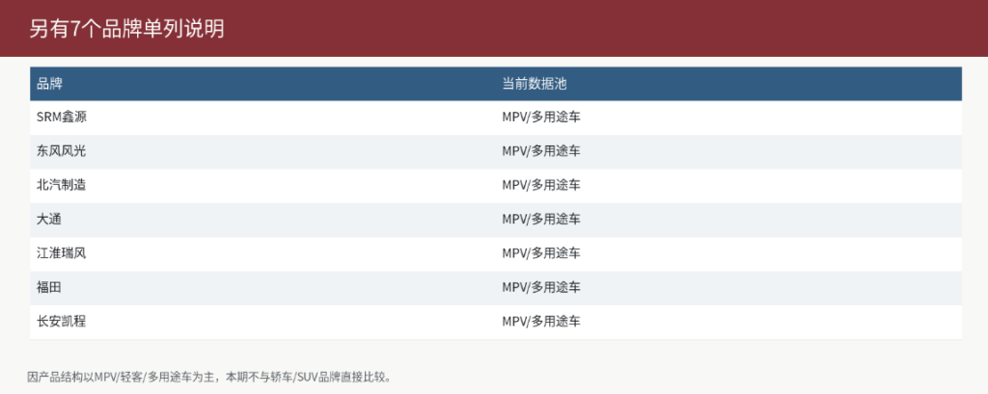Click MPV/多用途车 in the 北汽制造 row
The height and width of the screenshot is (394, 988).
pos(540,186)
